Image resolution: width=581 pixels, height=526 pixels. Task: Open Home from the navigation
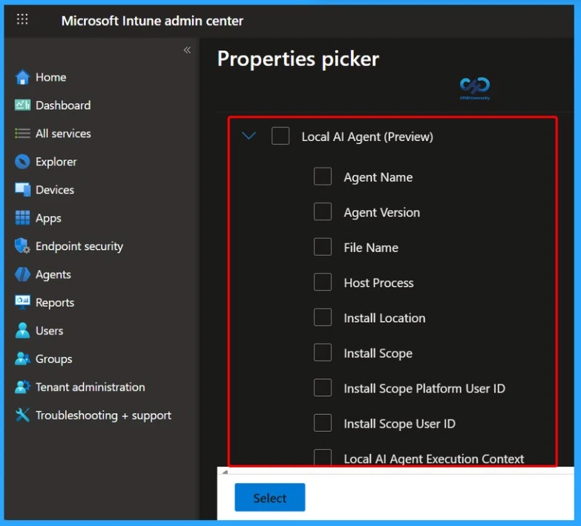[x=50, y=77]
